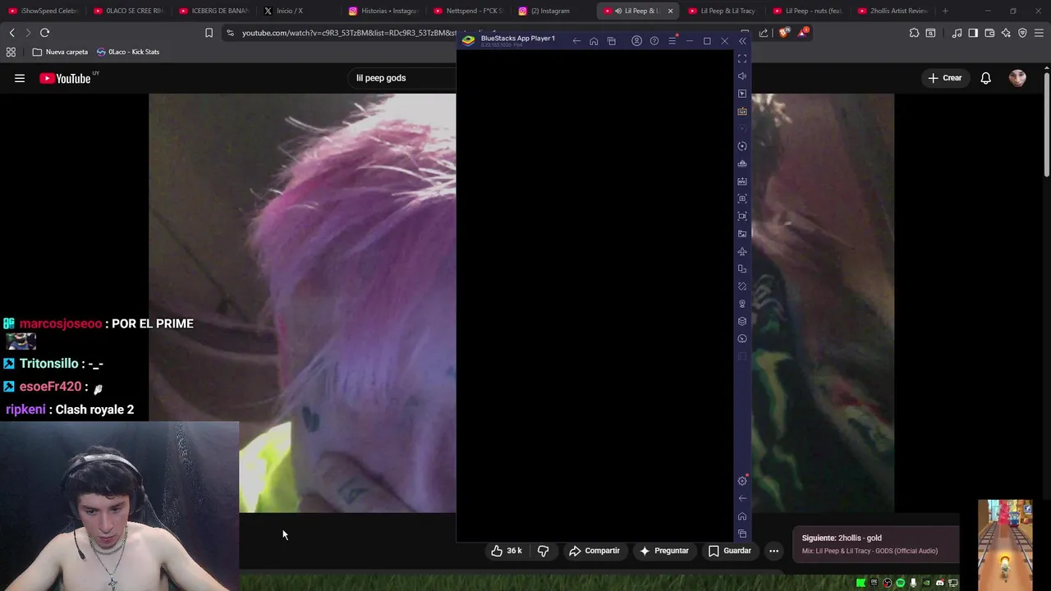
Task: Go to BlueStacks home from title bar
Action: pyautogui.click(x=594, y=41)
